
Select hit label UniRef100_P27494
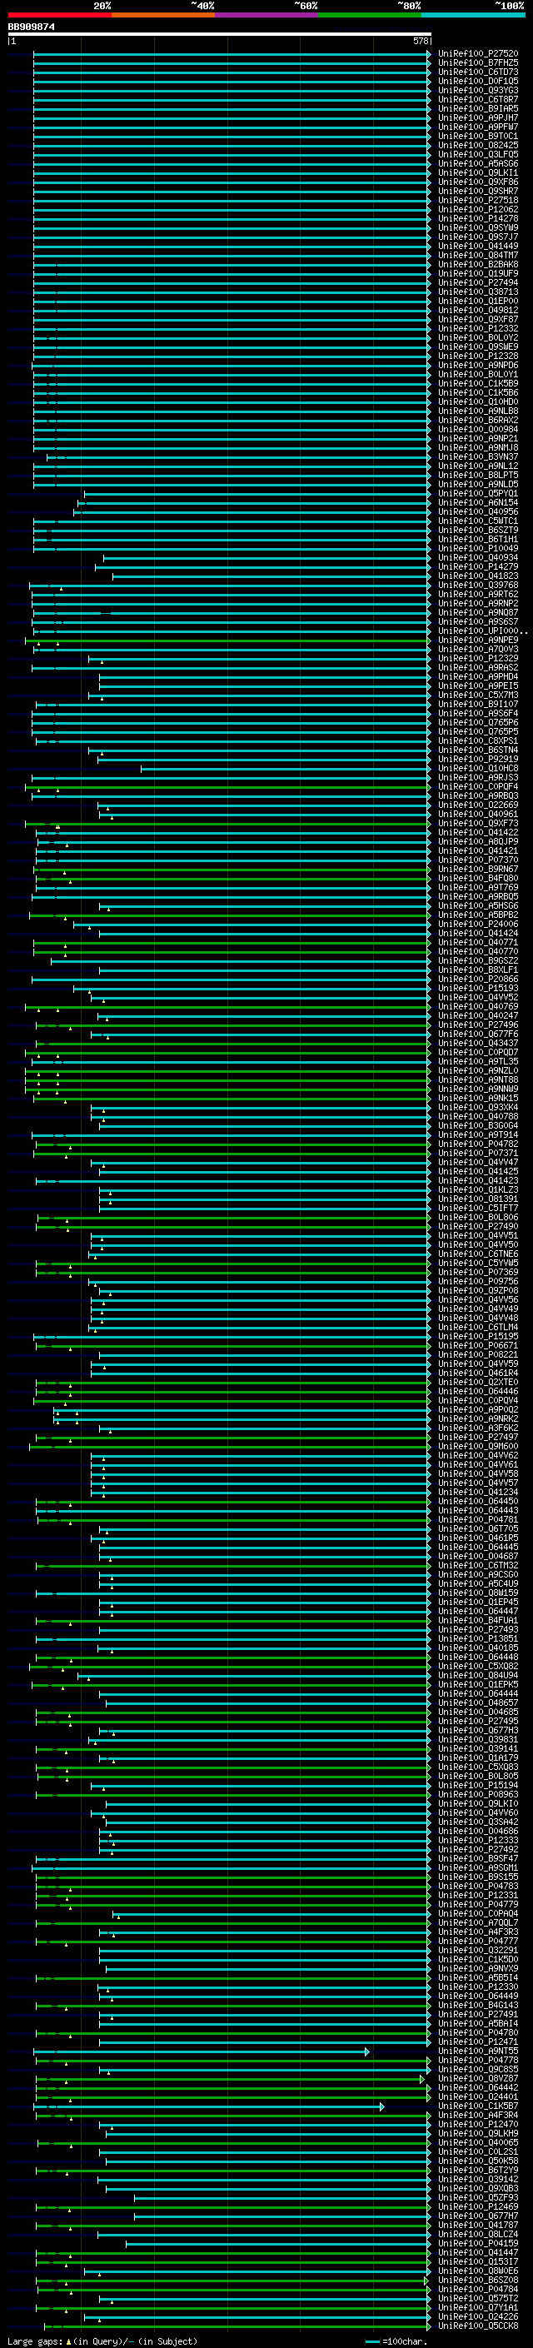click(477, 282)
